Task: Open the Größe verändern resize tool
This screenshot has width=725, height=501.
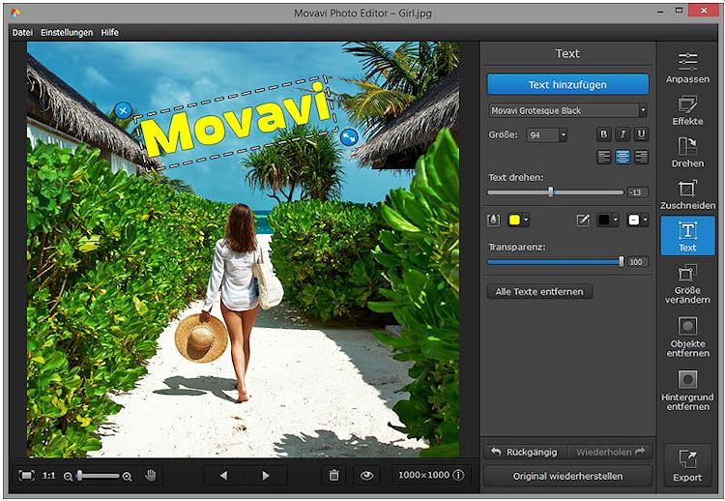Action: coord(687,284)
